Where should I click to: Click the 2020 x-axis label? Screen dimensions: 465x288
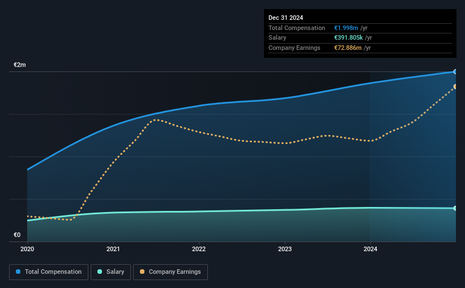coord(27,249)
